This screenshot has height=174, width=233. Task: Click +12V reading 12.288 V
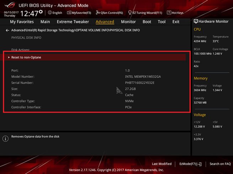pyautogui.click(x=199, y=127)
